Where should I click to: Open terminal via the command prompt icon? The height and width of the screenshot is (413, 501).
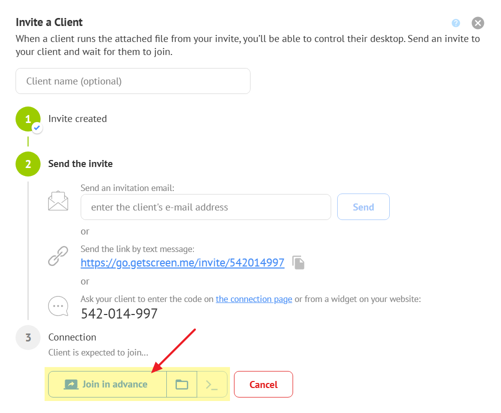click(x=212, y=384)
